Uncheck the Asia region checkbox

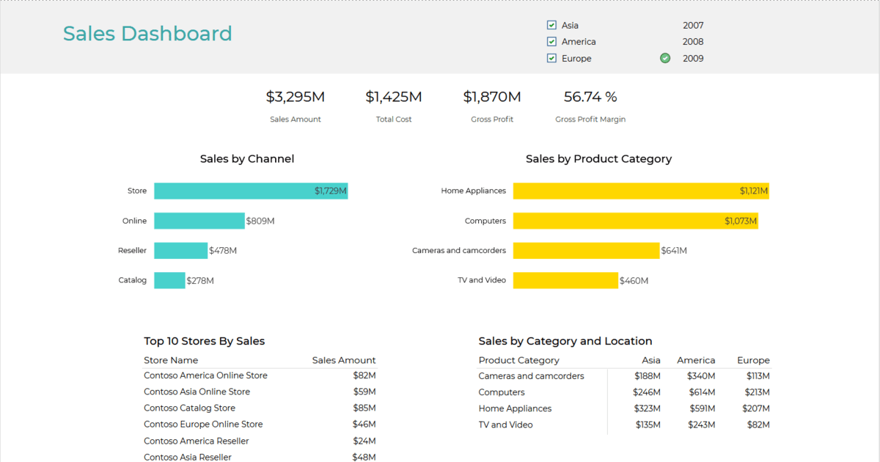551,26
